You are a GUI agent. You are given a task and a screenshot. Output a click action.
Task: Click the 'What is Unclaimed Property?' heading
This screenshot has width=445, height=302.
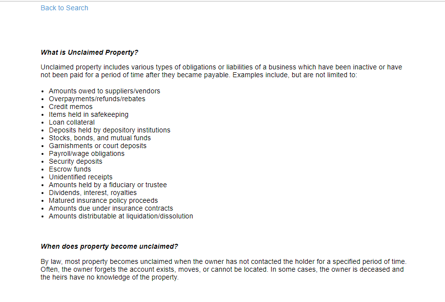click(89, 52)
